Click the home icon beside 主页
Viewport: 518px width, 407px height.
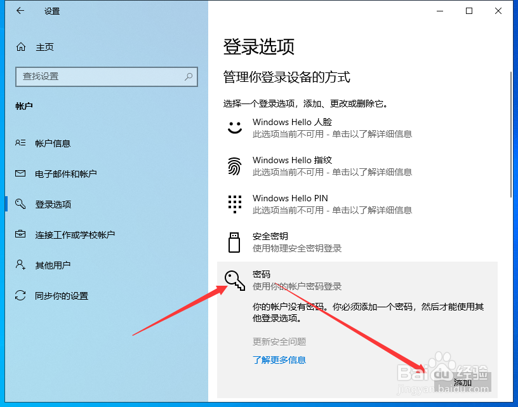point(21,47)
